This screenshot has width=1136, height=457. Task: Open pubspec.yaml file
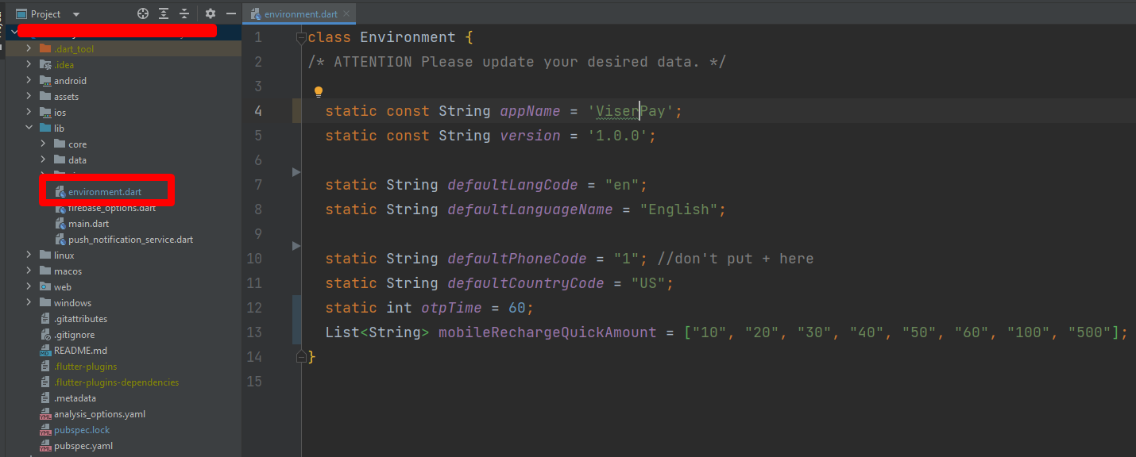pos(83,446)
